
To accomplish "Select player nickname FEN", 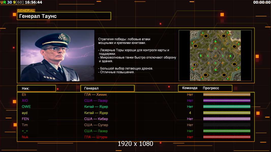I will (x=25, y=119).
